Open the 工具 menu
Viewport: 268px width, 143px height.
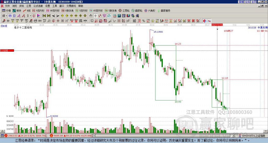coord(54,6)
